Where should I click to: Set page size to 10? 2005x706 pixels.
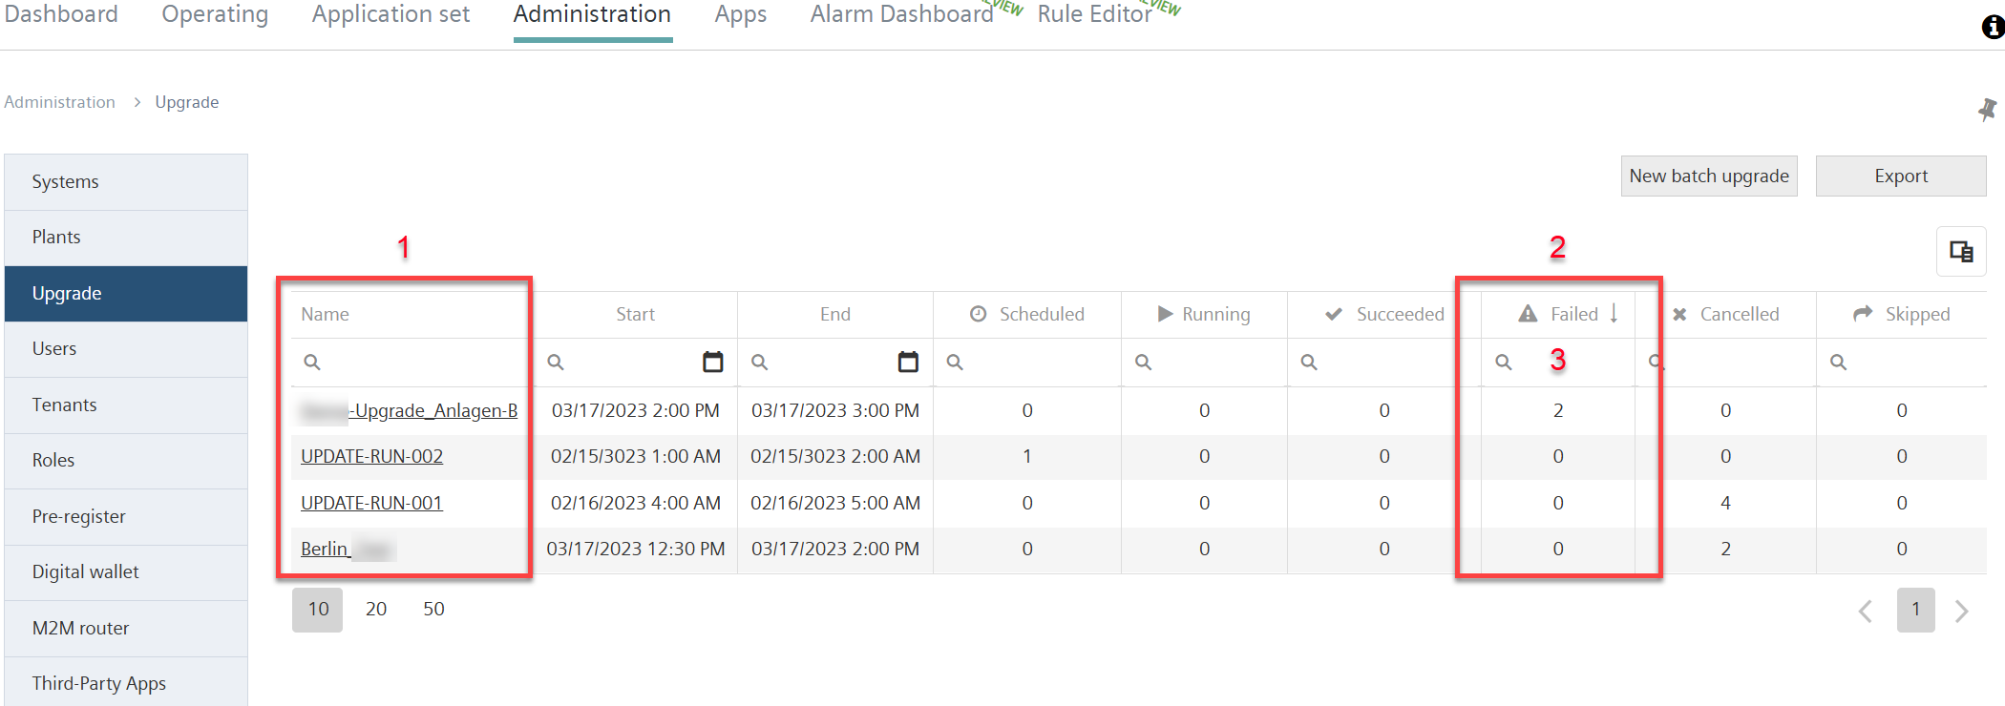[x=318, y=610]
